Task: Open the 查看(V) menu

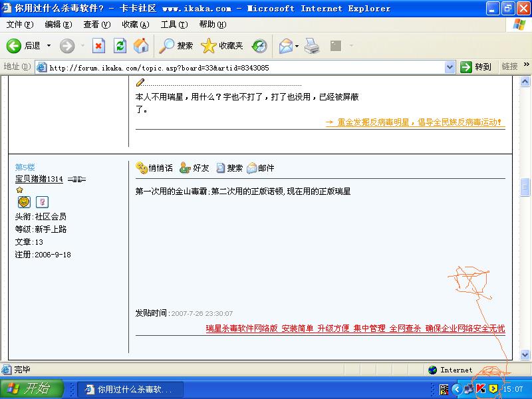Action: 97,25
